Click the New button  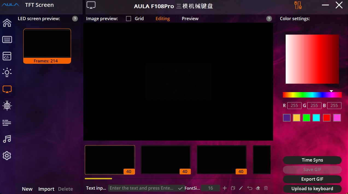tap(27, 189)
